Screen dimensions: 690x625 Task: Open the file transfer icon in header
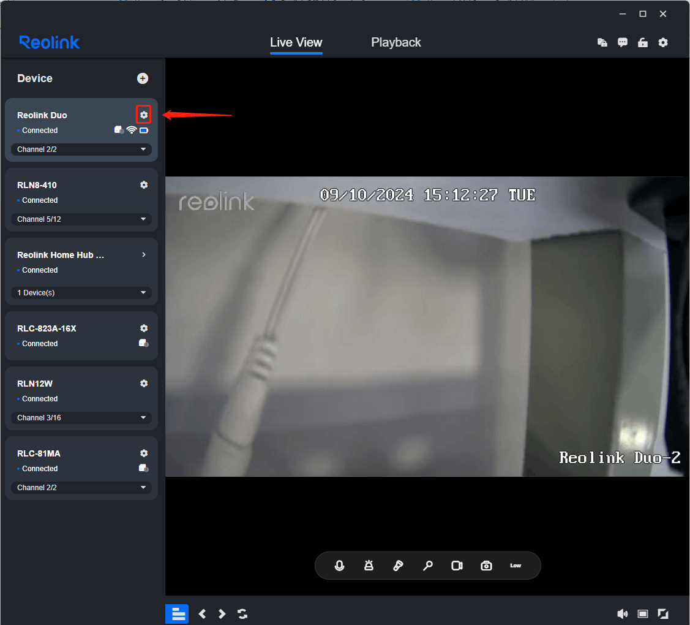click(x=602, y=43)
